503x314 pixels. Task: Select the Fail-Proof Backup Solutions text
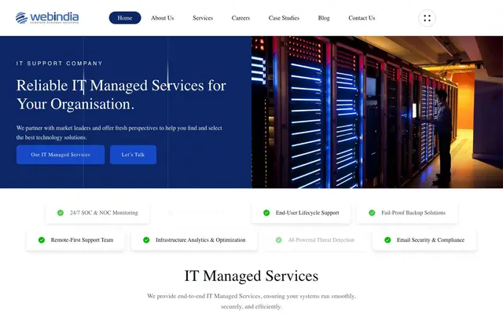413,213
